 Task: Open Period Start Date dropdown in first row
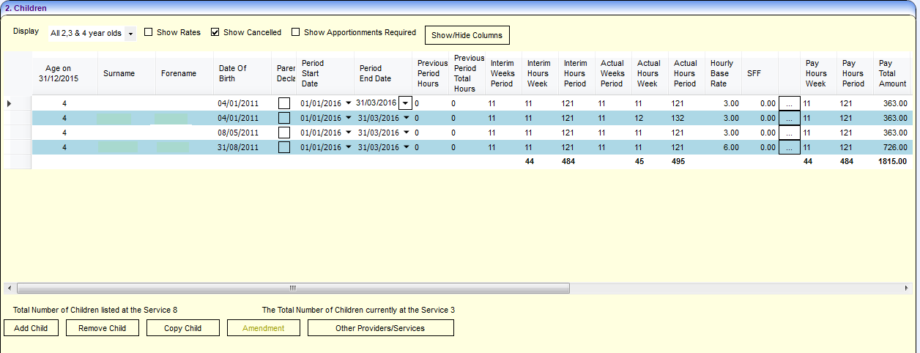pos(348,103)
